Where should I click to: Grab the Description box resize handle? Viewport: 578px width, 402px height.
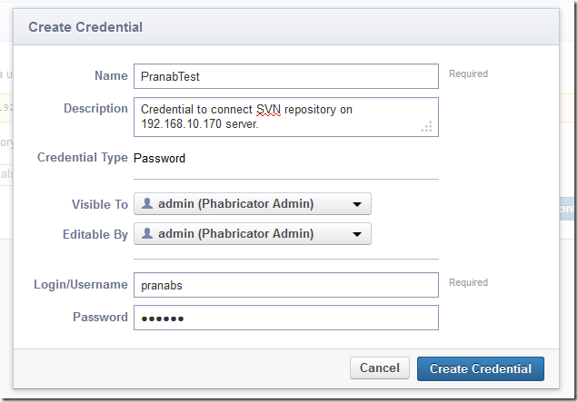click(427, 127)
